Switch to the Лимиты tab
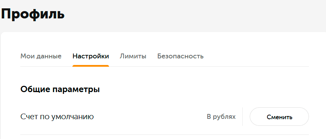The image size is (326, 139). (133, 56)
